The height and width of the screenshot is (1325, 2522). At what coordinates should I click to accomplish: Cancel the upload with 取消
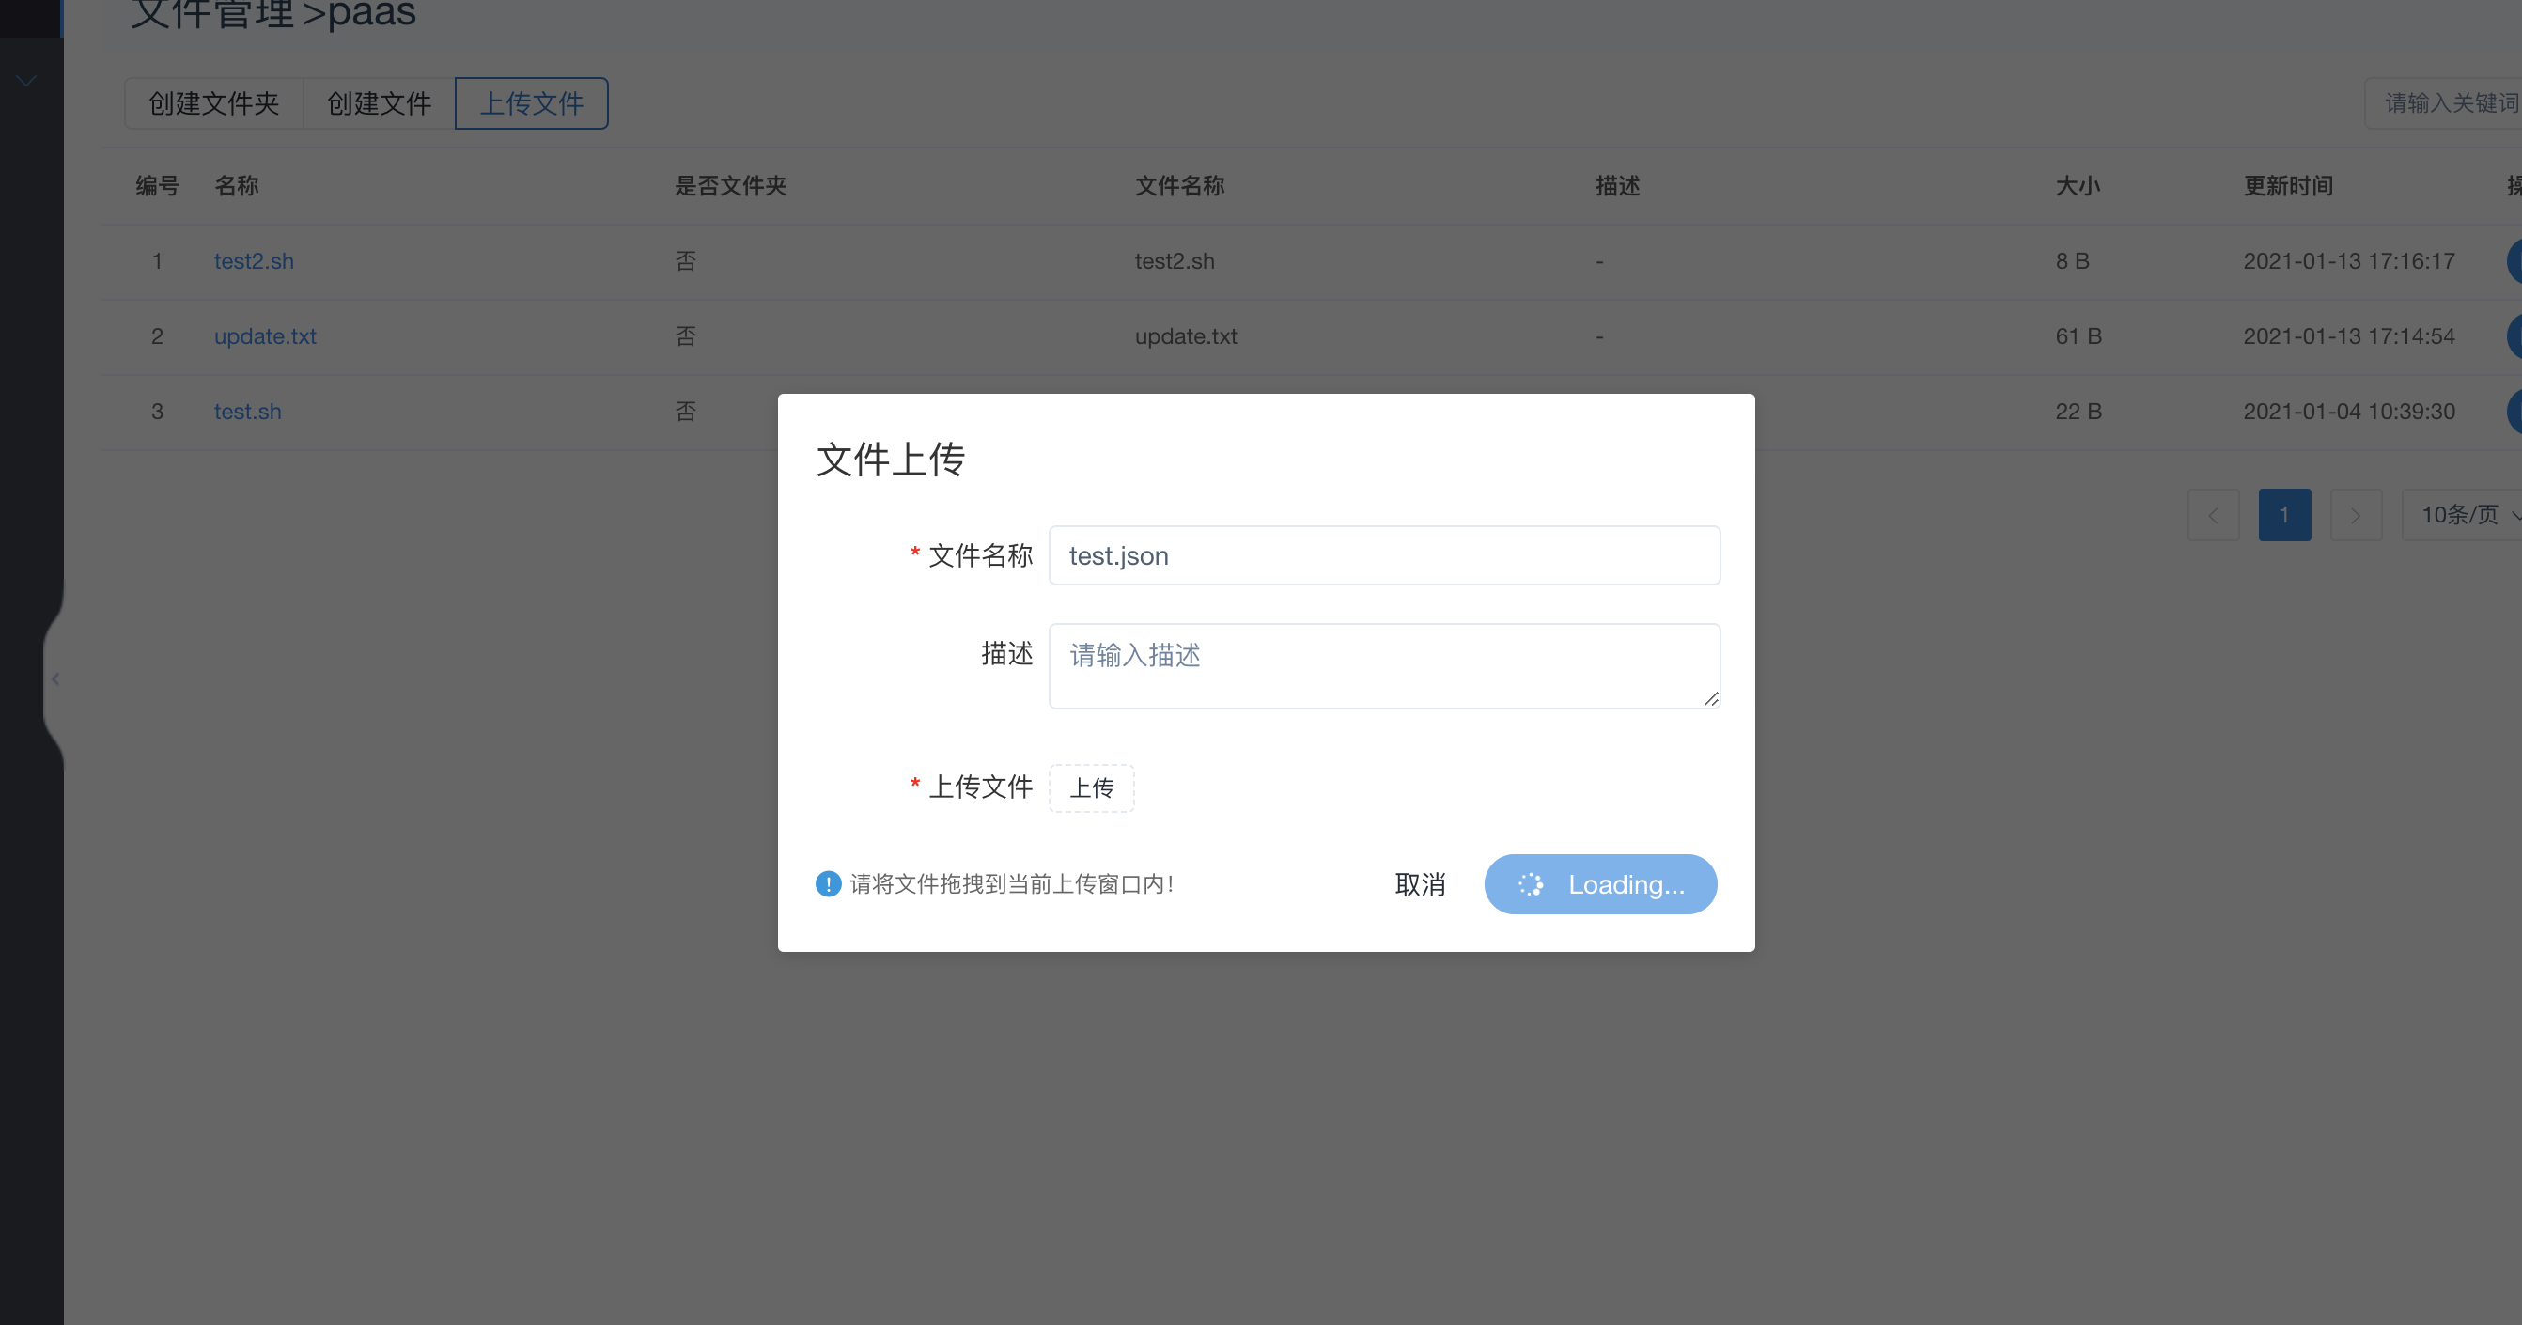[1420, 884]
